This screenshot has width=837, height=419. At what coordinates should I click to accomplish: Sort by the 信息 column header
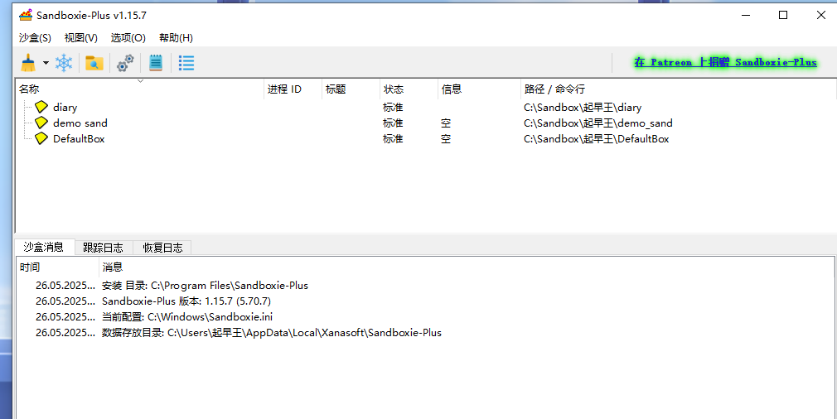479,89
